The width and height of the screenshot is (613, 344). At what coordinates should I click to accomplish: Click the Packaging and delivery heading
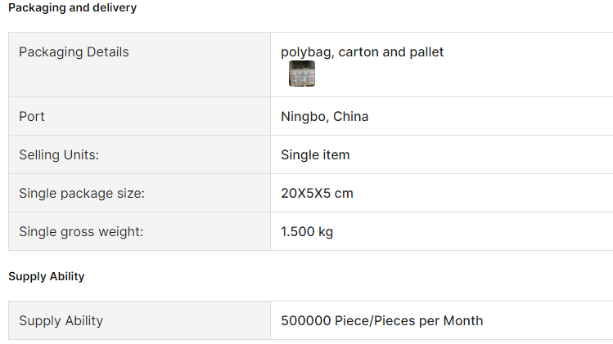coord(72,8)
